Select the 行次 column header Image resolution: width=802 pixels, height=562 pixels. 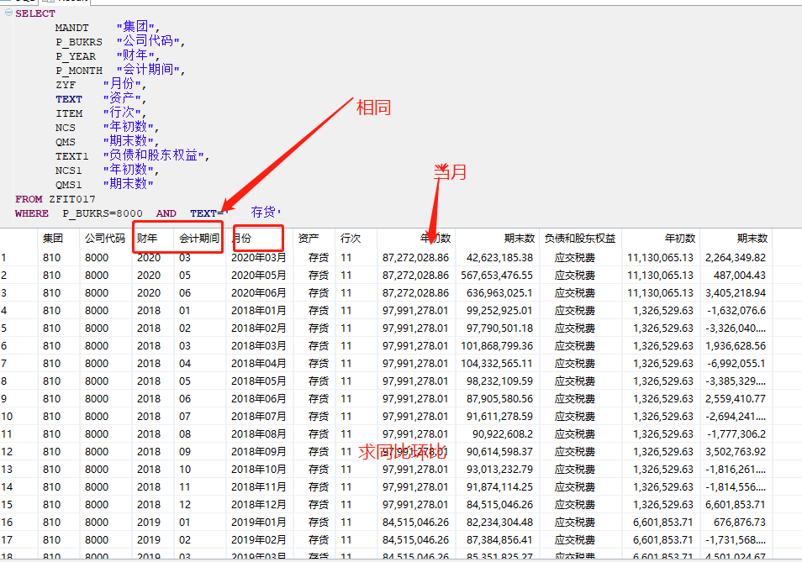pos(356,239)
